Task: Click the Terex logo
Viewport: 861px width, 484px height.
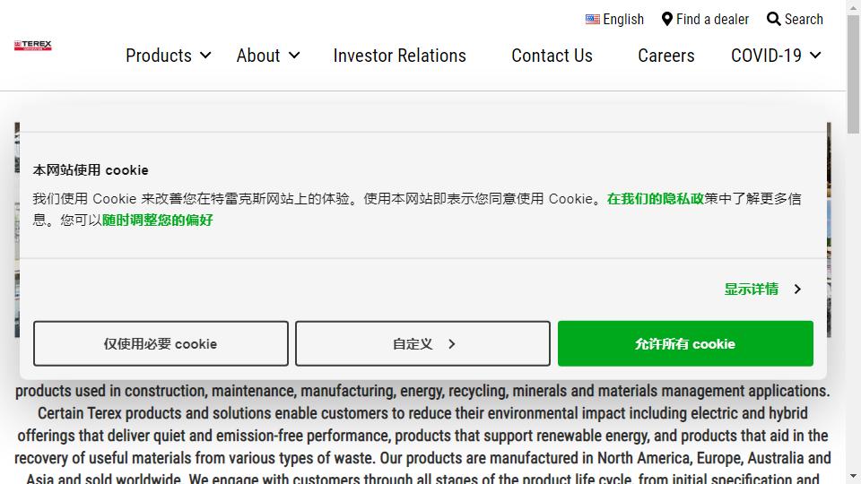Action: click(x=33, y=46)
